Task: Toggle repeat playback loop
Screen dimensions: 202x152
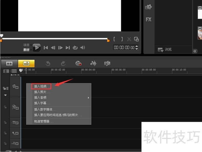Action: pos(75,48)
